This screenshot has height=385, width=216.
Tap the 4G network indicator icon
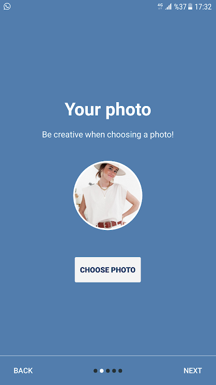pyautogui.click(x=160, y=6)
